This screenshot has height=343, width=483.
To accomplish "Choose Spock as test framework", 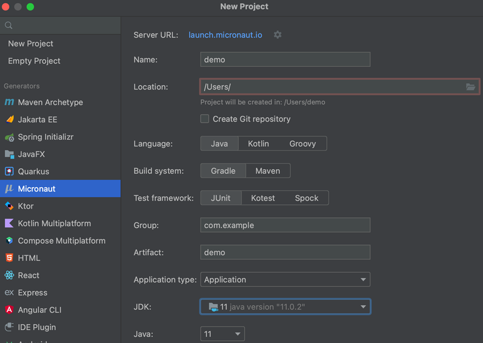I will (307, 198).
